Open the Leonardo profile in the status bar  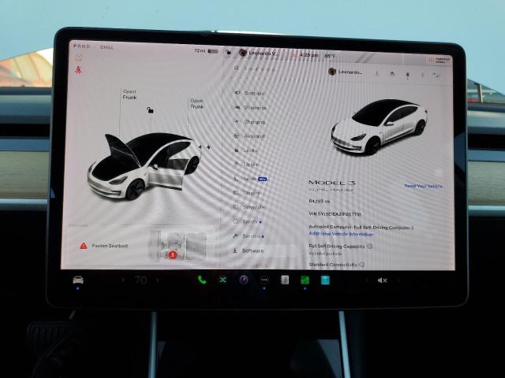tap(258, 53)
